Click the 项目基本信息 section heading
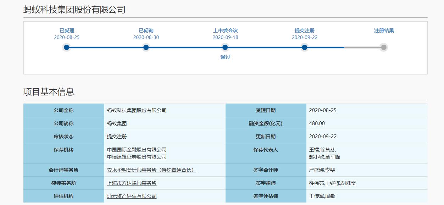The image size is (444, 205). coord(49,92)
